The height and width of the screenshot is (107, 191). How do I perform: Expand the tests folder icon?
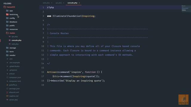pos(7,51)
